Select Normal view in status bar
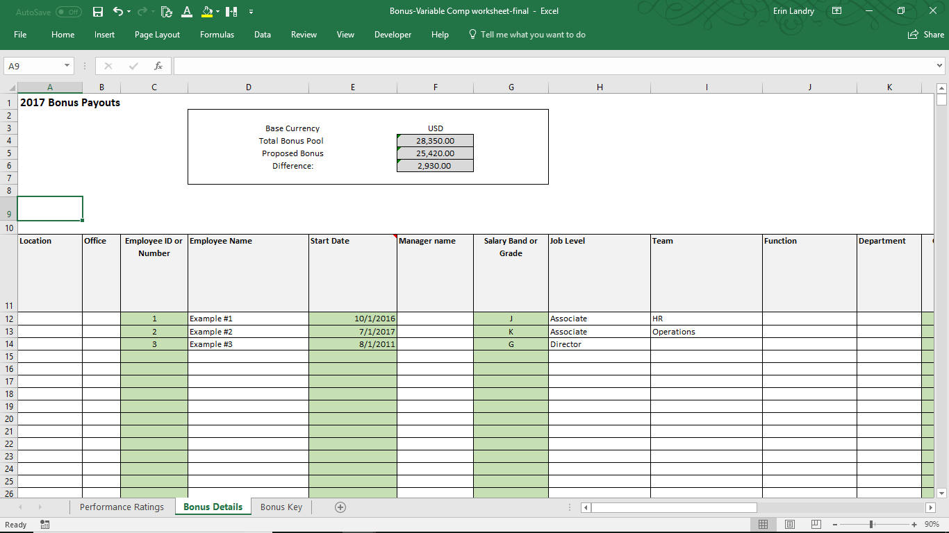This screenshot has height=533, width=949. (763, 524)
